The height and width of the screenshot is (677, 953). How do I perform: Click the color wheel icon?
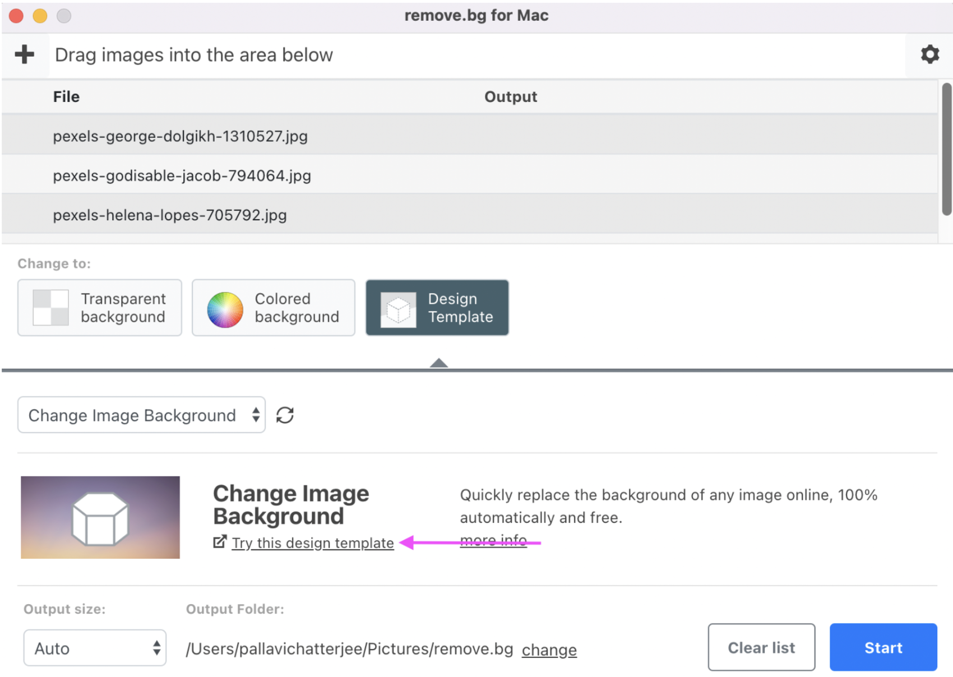click(x=225, y=309)
